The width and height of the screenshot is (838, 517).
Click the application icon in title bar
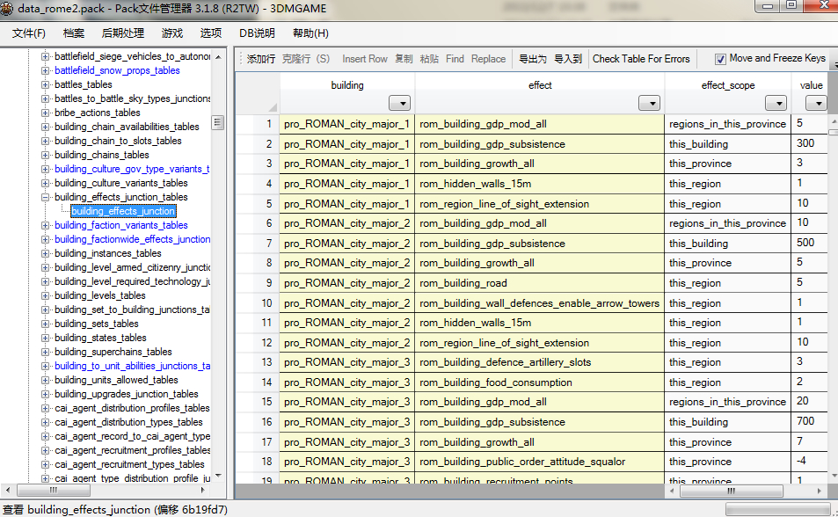point(6,9)
